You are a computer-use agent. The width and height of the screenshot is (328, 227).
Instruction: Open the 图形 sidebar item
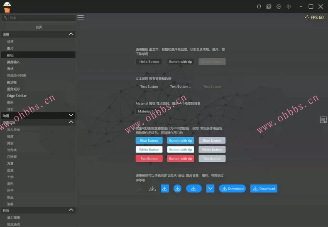click(38, 103)
